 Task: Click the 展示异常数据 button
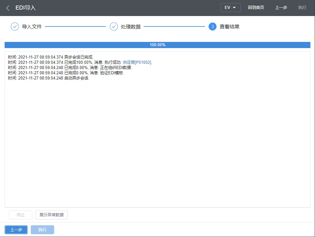51,215
